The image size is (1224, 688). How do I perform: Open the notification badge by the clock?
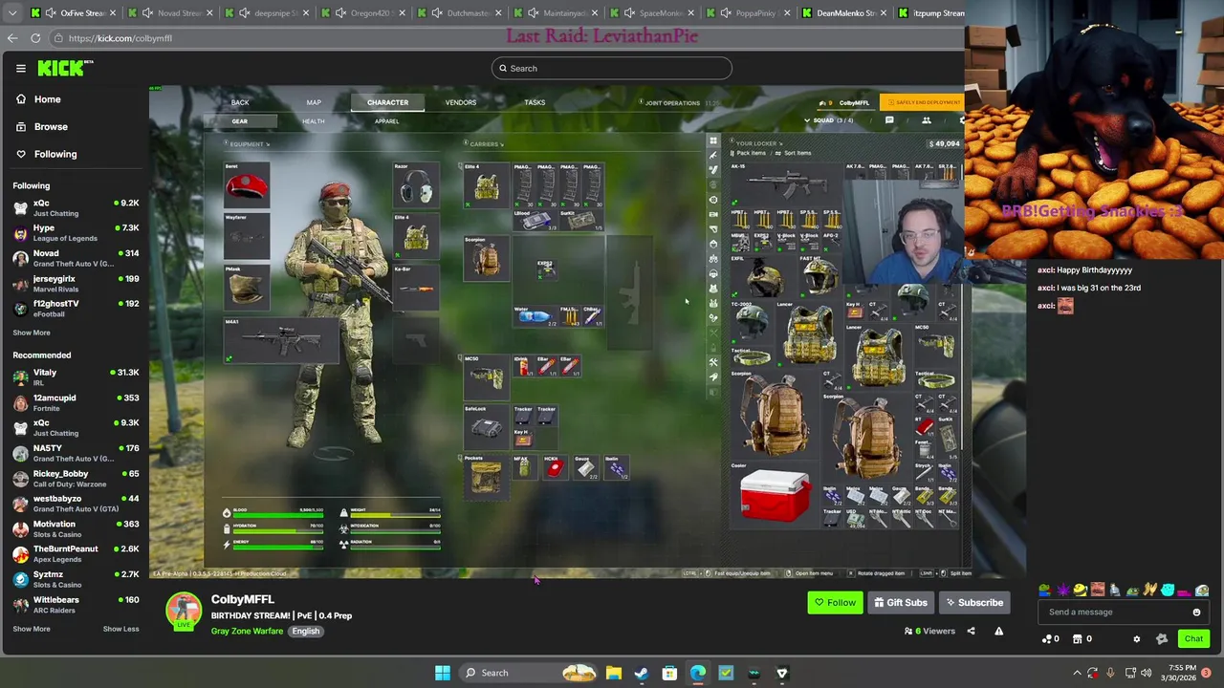(x=1207, y=674)
